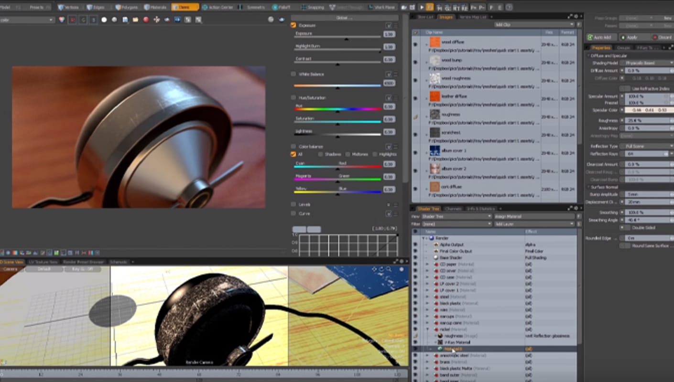Select the Vertices selection mode
This screenshot has height=382, width=674.
[68, 7]
